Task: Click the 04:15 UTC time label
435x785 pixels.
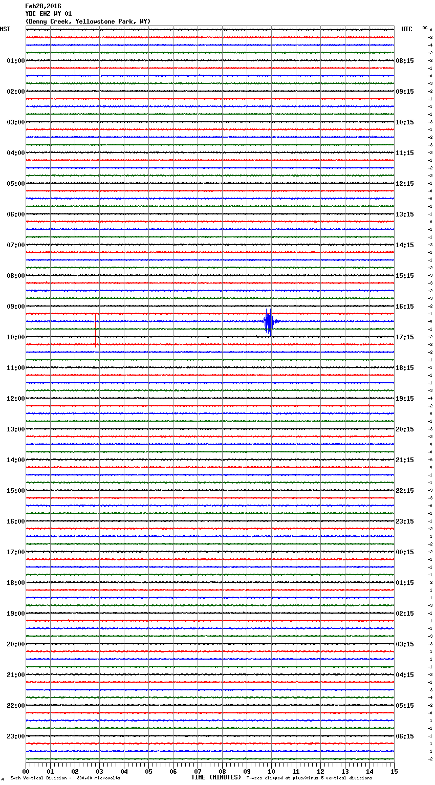Action: click(405, 675)
